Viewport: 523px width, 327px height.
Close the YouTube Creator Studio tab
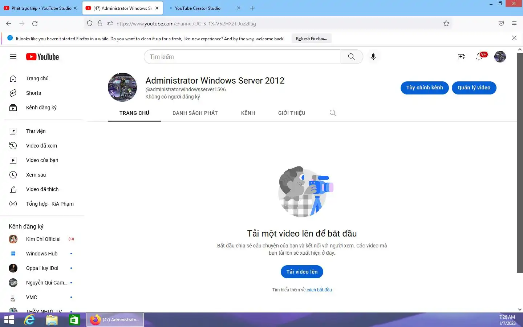click(x=239, y=8)
